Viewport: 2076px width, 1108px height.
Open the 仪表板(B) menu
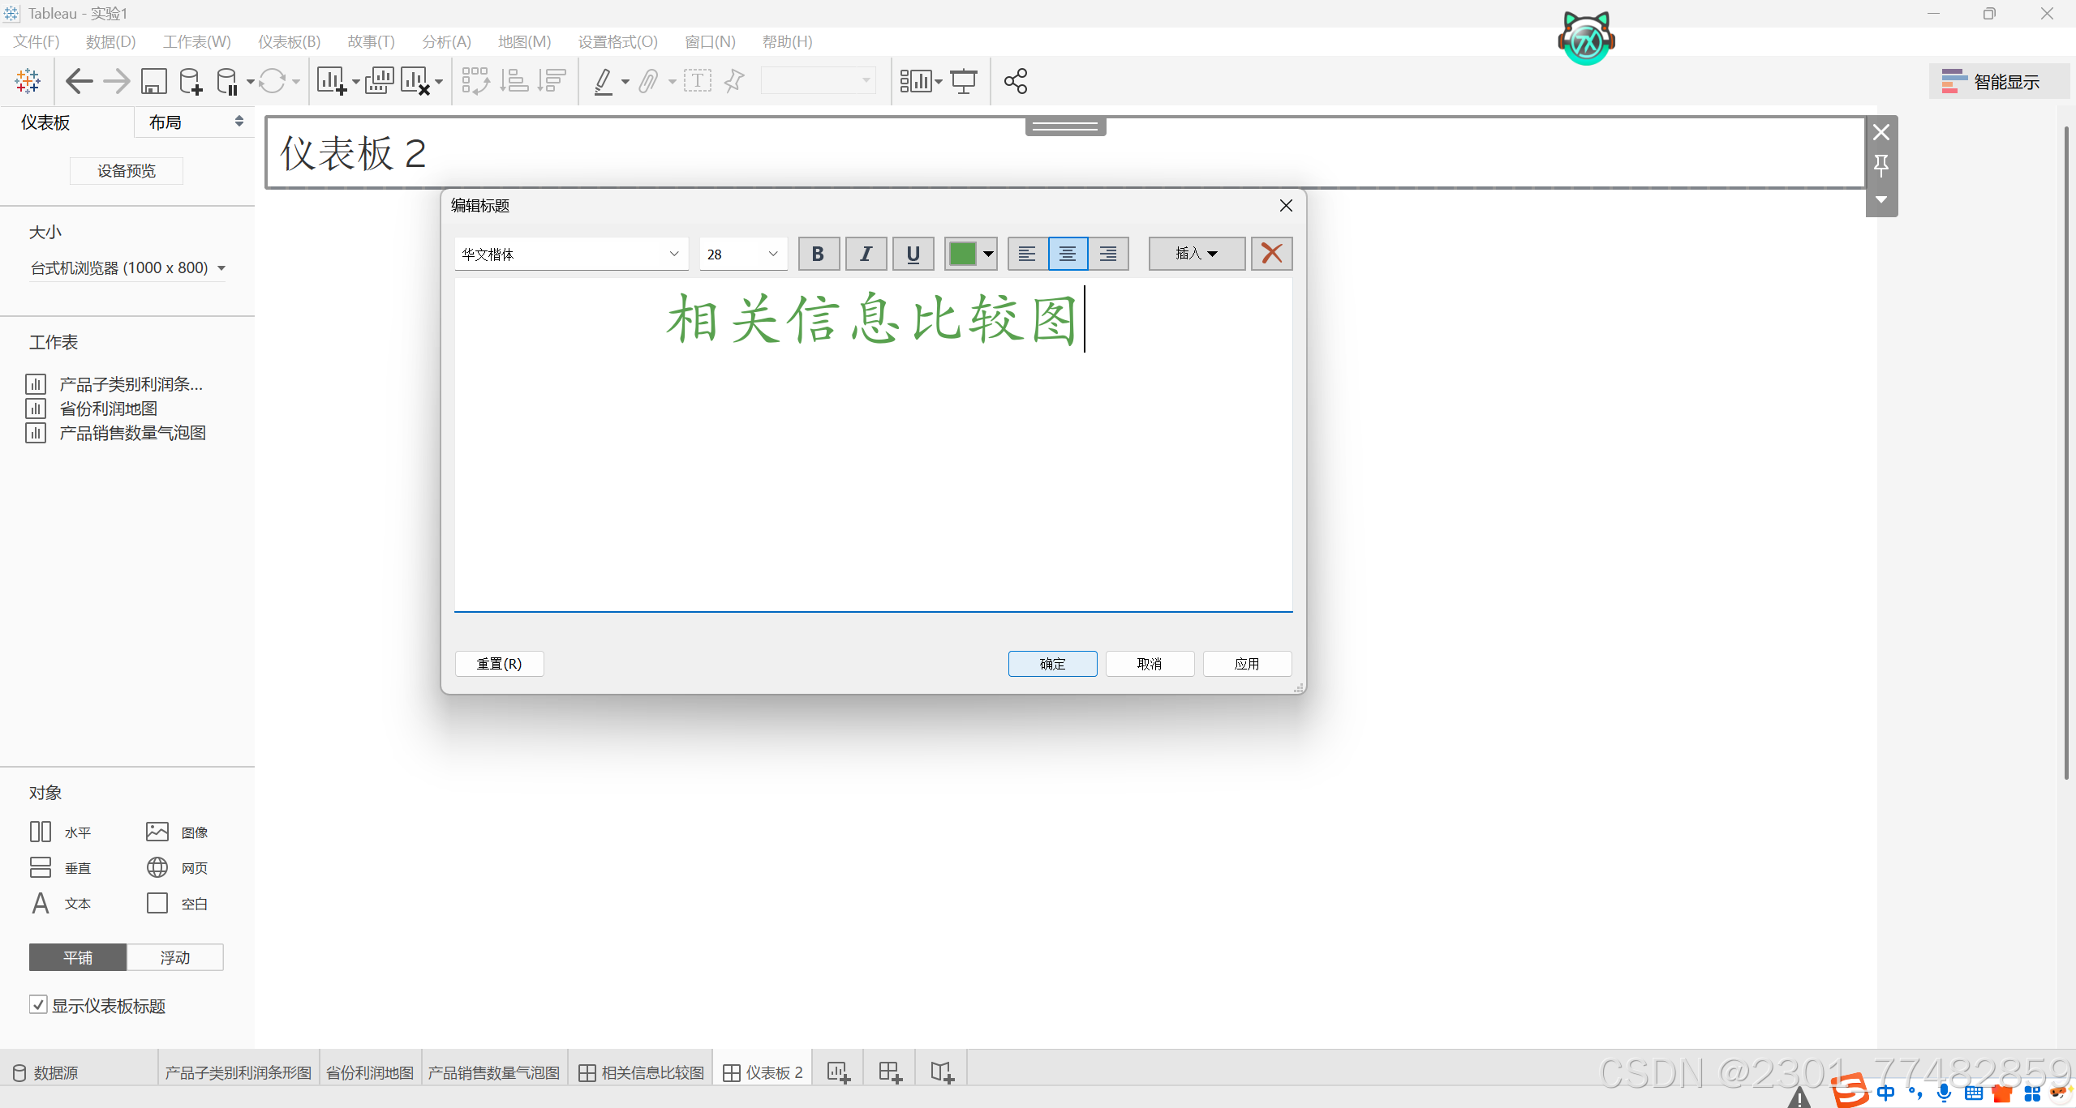tap(289, 41)
